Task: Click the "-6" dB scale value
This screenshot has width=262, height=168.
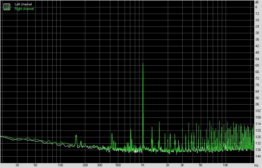Action: point(256,7)
